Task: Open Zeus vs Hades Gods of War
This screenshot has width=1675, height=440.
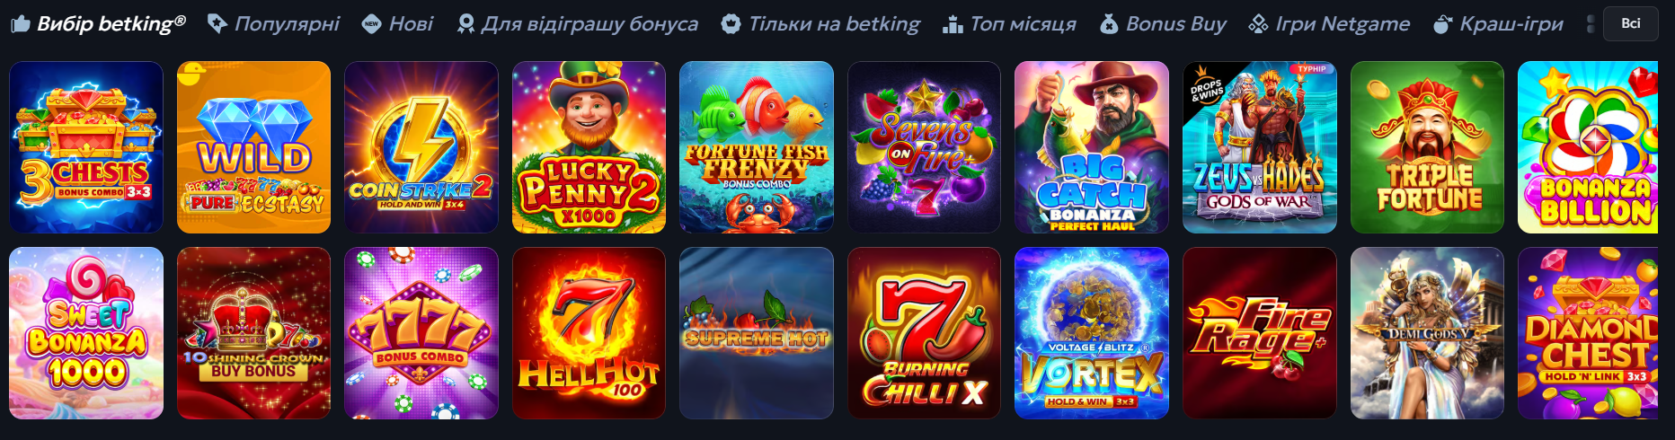Action: tap(1259, 147)
